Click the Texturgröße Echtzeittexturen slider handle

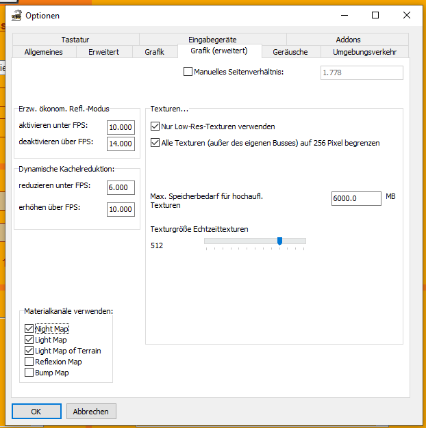[x=279, y=241]
